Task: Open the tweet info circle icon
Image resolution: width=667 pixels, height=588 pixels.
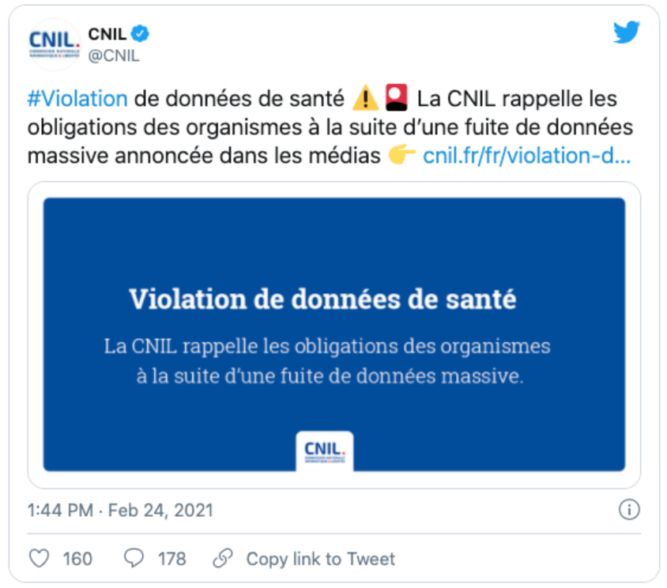Action: click(x=628, y=510)
